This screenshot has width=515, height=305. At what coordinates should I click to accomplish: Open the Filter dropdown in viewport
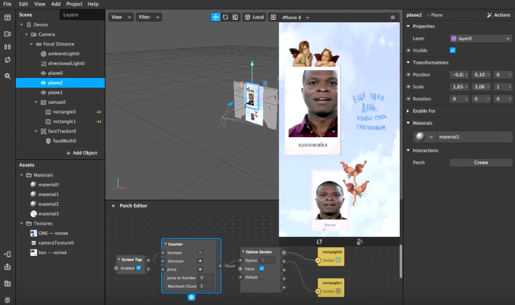click(x=149, y=17)
